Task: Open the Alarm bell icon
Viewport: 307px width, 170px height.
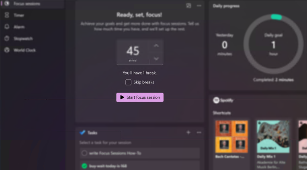Action: (7, 26)
